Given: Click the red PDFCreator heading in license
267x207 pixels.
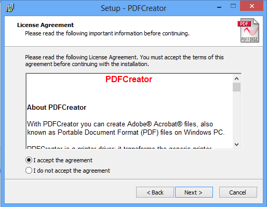Looking at the screenshot, I should click(129, 79).
